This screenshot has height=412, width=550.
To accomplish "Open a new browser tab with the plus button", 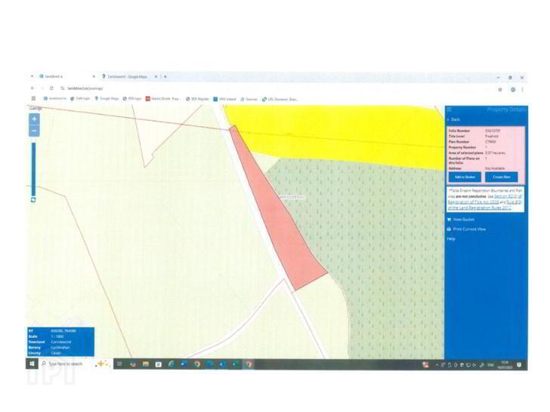I will point(165,76).
